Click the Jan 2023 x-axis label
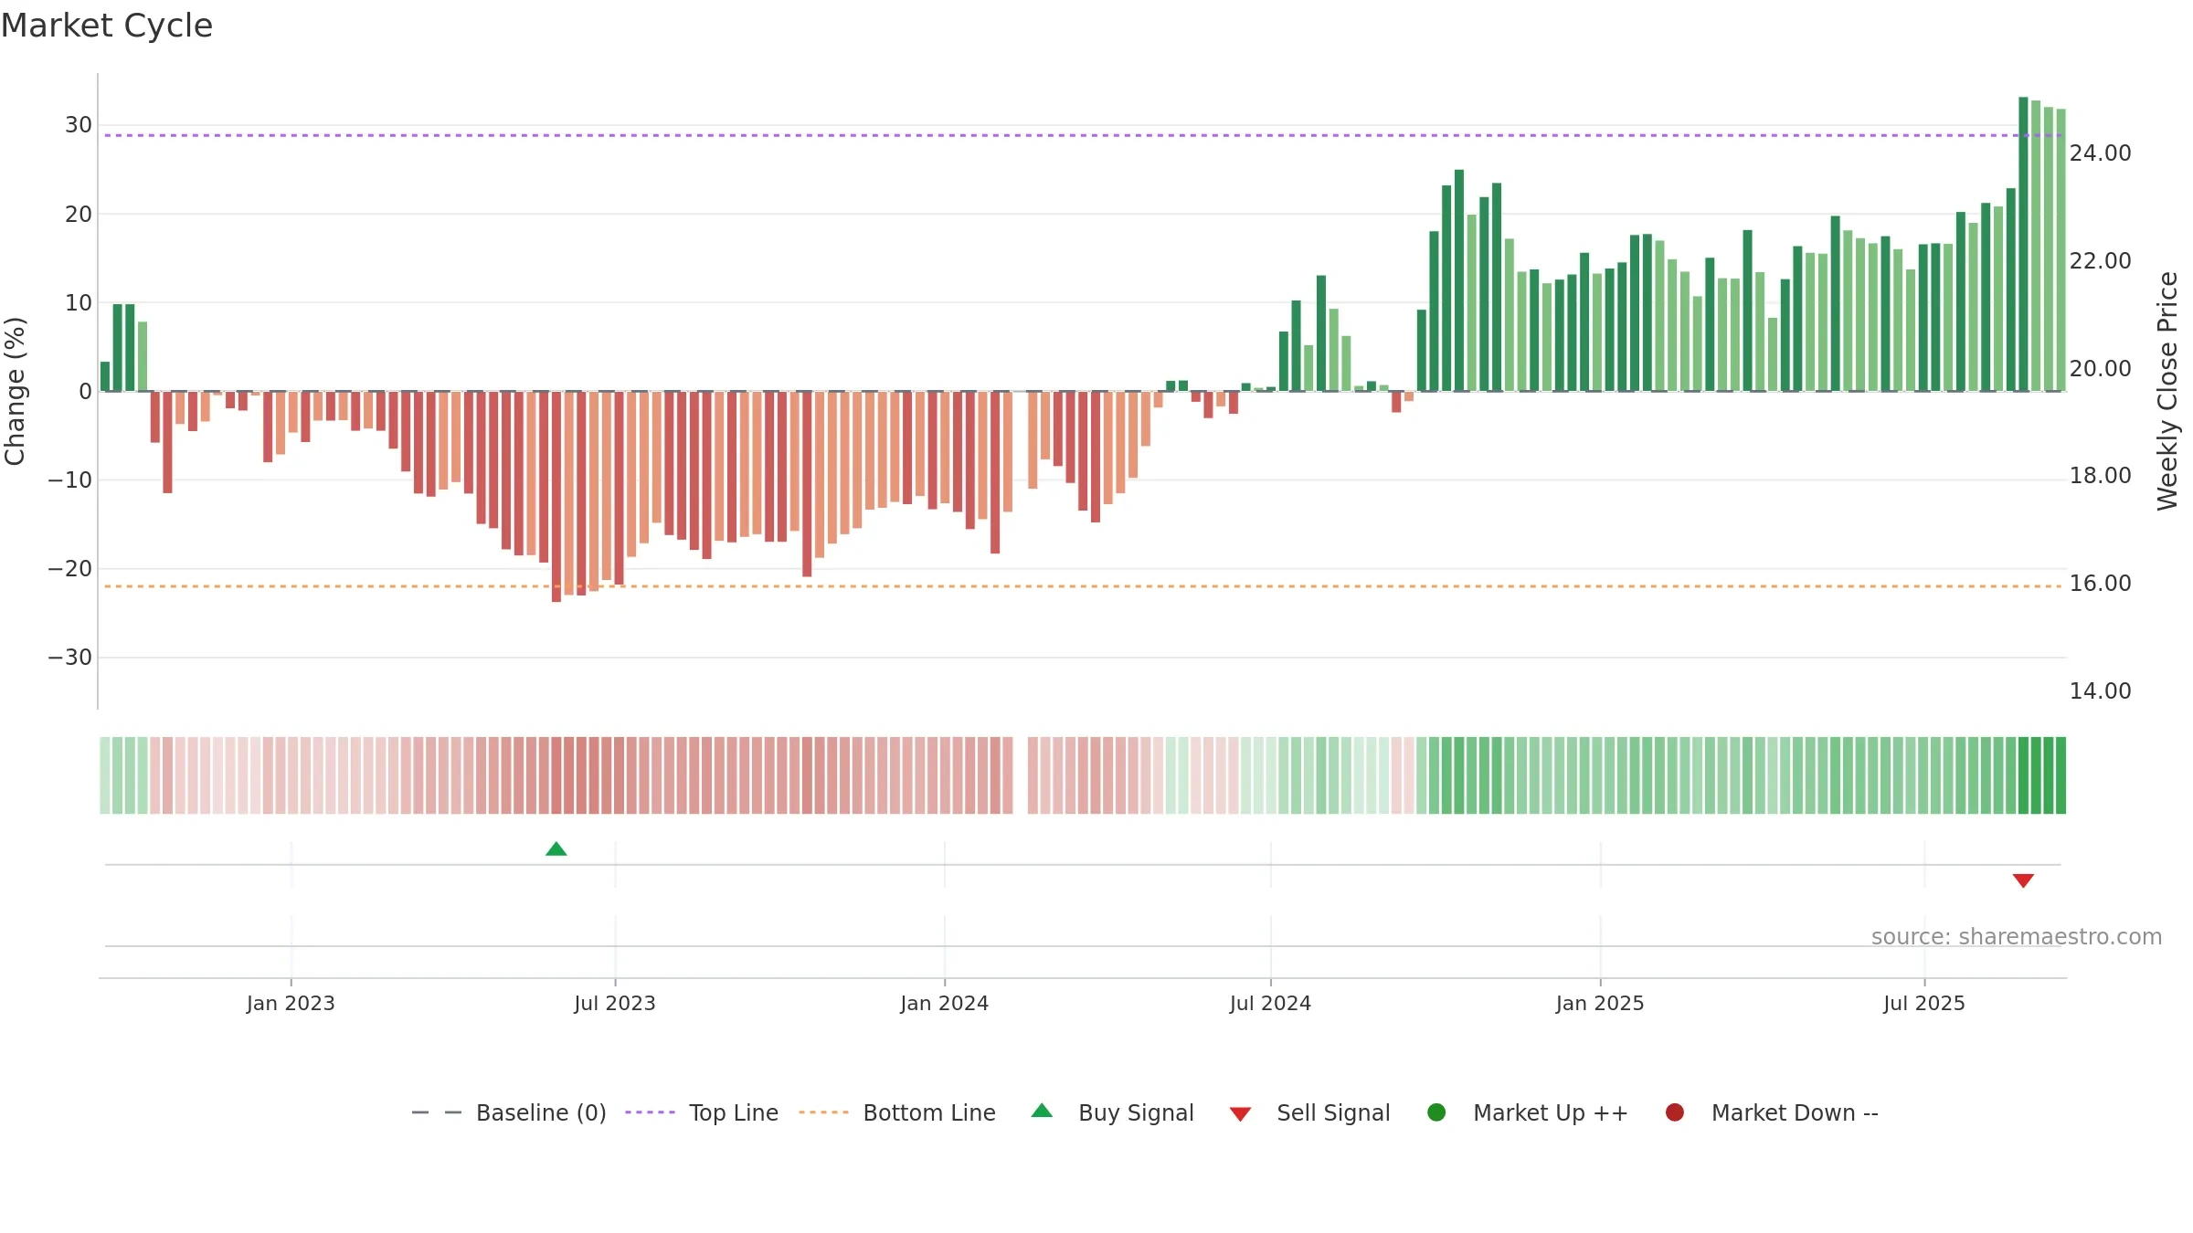Screen dimensions: 2193x1233 [291, 1003]
